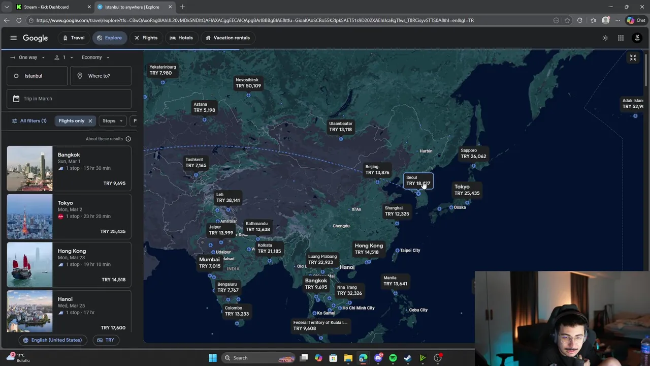Image resolution: width=650 pixels, height=366 pixels.
Task: Click the Where to? destination field
Action: tap(101, 76)
